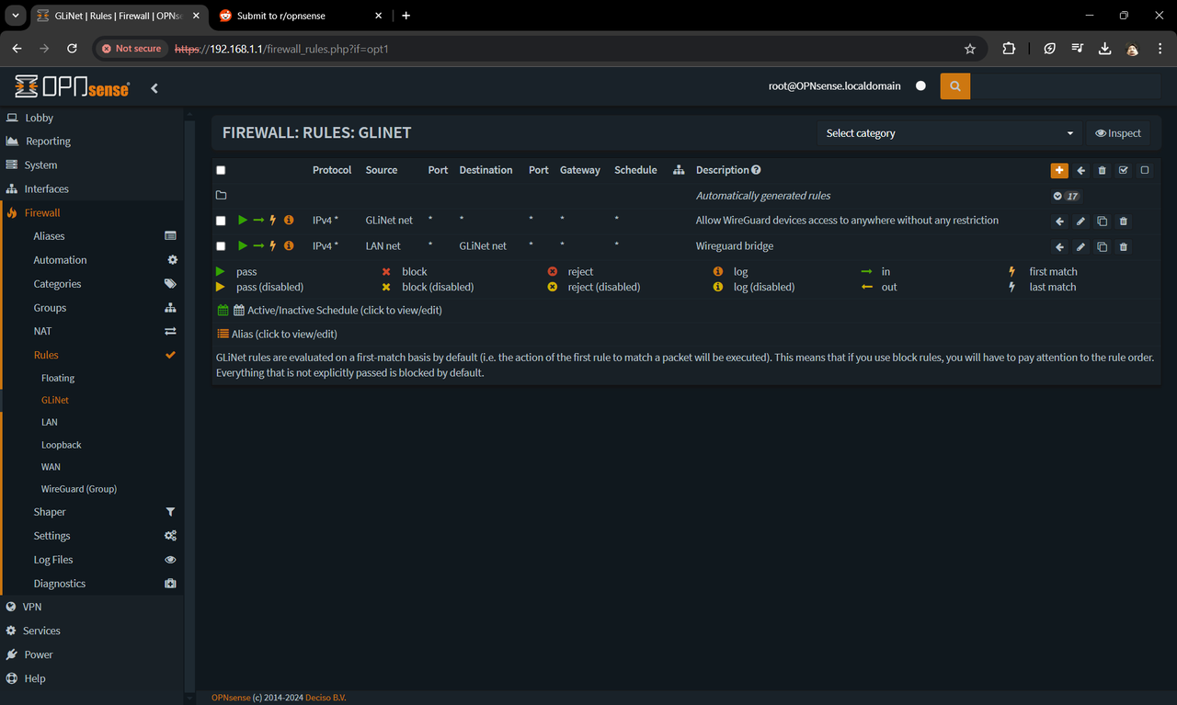The width and height of the screenshot is (1177, 705).
Task: Click the toggle-all rules checkmark icon
Action: click(1125, 170)
